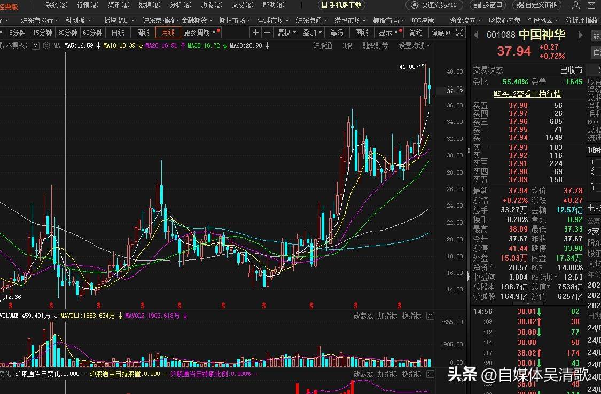The width and height of the screenshot is (601, 394).
Task: Open L2核心内参 page
Action: (504, 20)
